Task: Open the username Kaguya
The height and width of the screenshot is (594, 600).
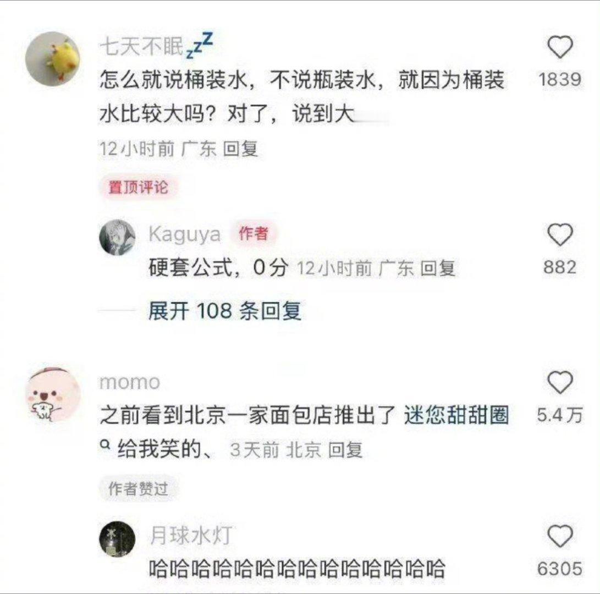Action: click(184, 234)
